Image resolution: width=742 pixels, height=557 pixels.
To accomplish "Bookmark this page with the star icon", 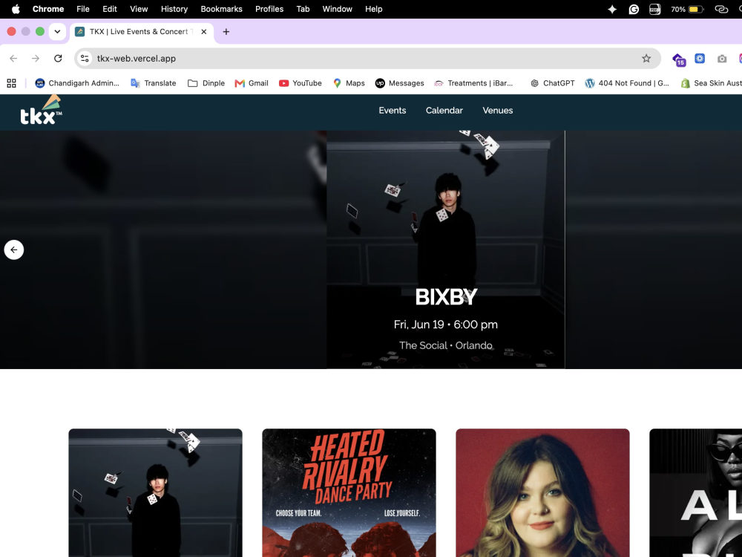I will (x=646, y=58).
